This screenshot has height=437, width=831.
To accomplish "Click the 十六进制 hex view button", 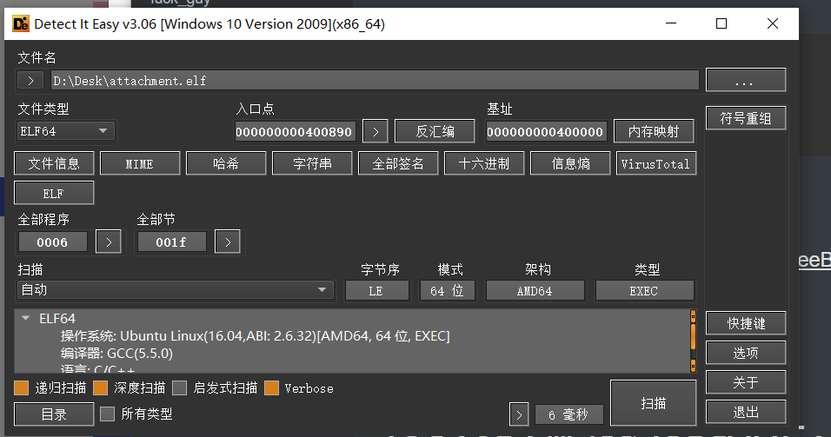I will coord(484,163).
